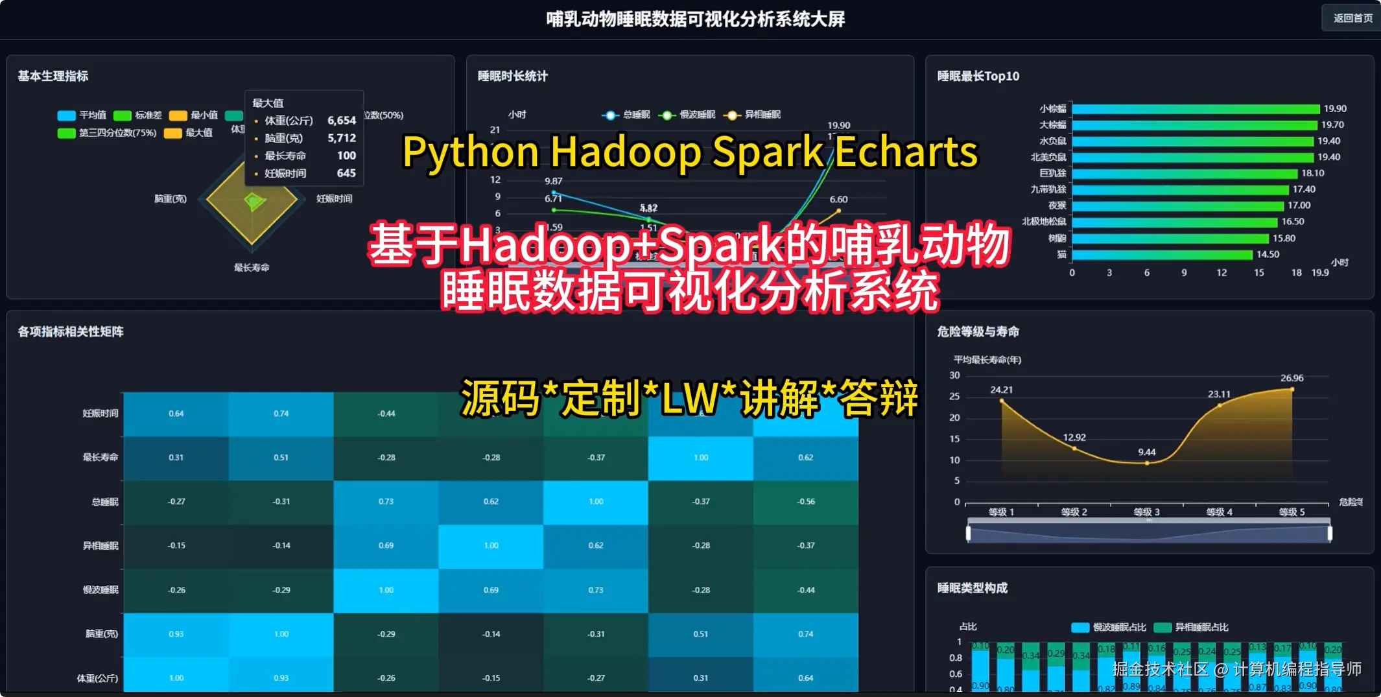1381x697 pixels.
Task: Toggle the 异相睡眠占比 legend item
Action: pyautogui.click(x=1191, y=627)
